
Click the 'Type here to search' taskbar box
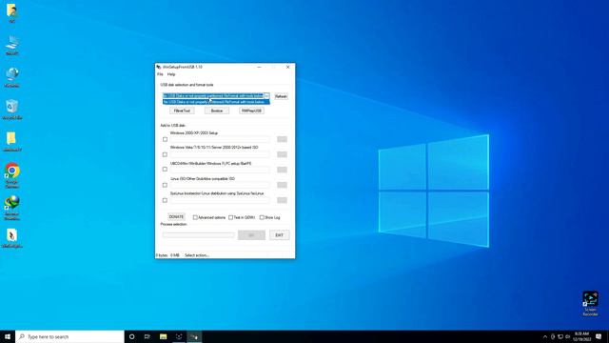(x=69, y=336)
